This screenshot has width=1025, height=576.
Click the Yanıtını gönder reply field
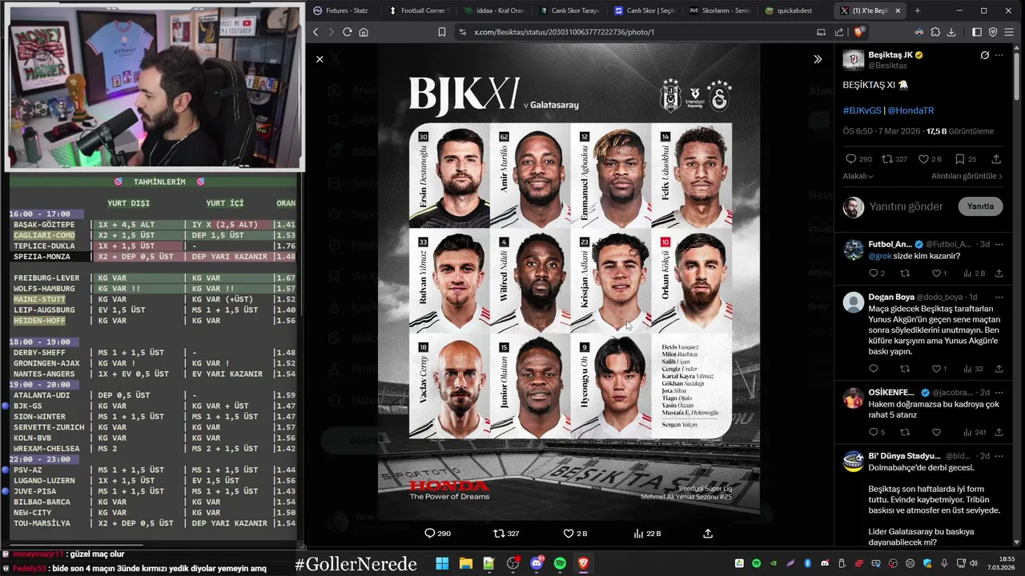click(906, 206)
